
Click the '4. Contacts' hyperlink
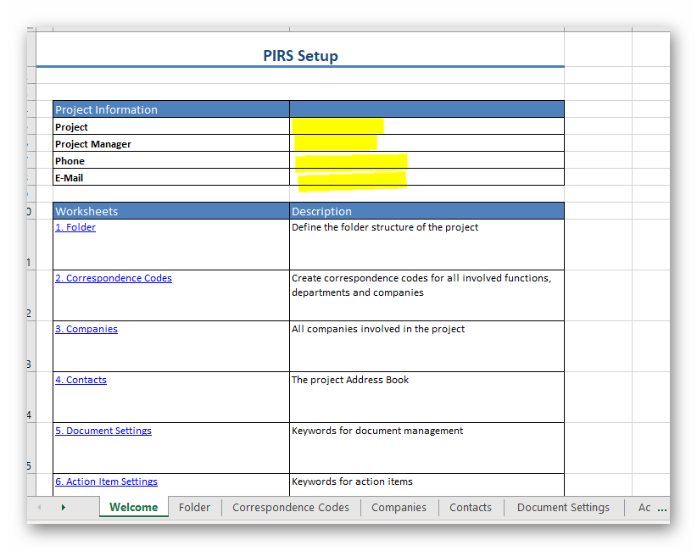pos(81,380)
